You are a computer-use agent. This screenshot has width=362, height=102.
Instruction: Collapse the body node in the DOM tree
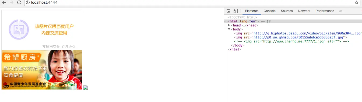click(229, 29)
